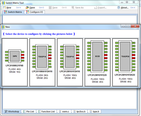
Task: Click the LPC810M021FN8 device name
Action: coord(14,66)
